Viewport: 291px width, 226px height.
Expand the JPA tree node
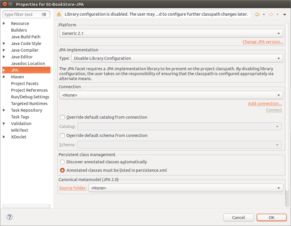[x=4, y=70]
